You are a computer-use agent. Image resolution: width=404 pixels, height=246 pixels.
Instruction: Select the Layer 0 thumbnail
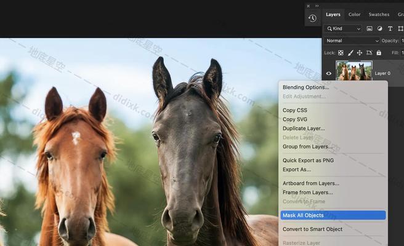353,71
